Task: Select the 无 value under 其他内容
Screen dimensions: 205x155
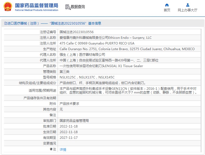Action: pos(61,109)
